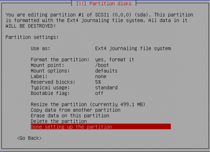Confirm 'Done setting up the partition'
The height and width of the screenshot is (152, 210).
click(x=101, y=127)
